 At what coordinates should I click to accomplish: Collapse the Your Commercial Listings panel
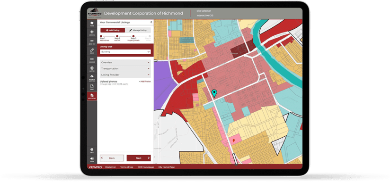click(x=151, y=22)
